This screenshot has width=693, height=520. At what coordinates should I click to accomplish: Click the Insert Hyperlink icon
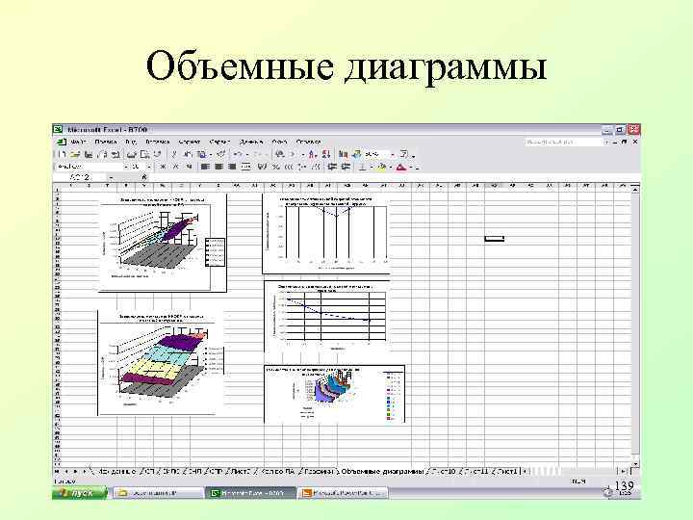(x=280, y=154)
